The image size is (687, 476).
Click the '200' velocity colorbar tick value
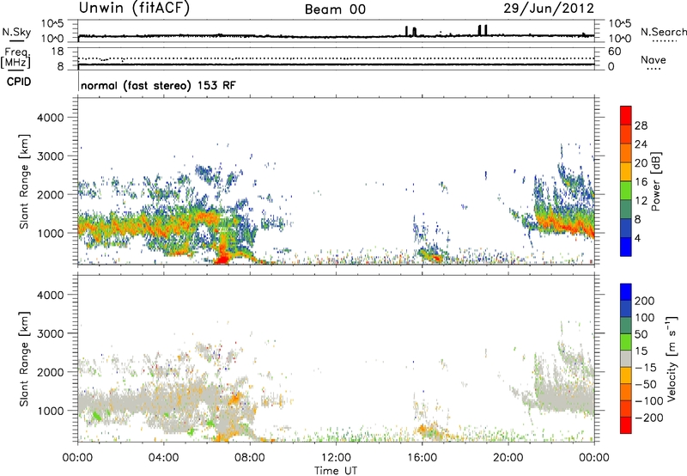click(645, 301)
